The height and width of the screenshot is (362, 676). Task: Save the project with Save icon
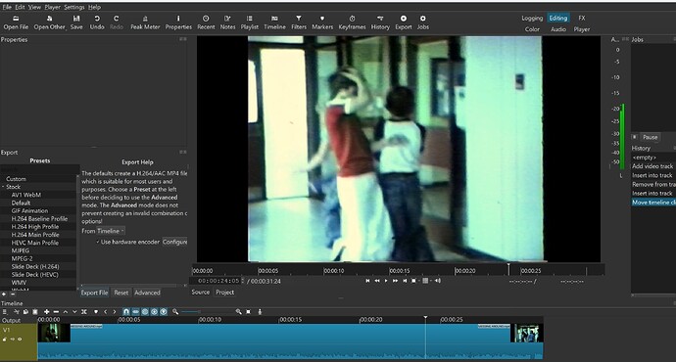(x=76, y=19)
